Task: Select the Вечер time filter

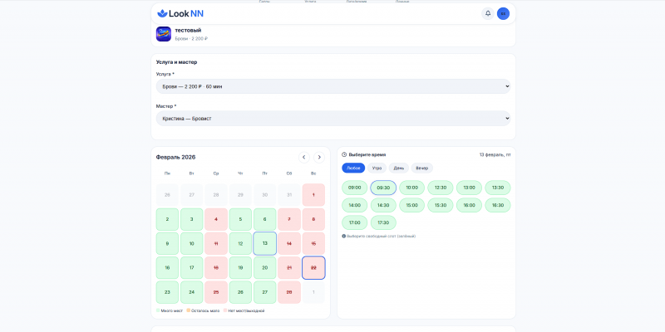Action: tap(422, 168)
